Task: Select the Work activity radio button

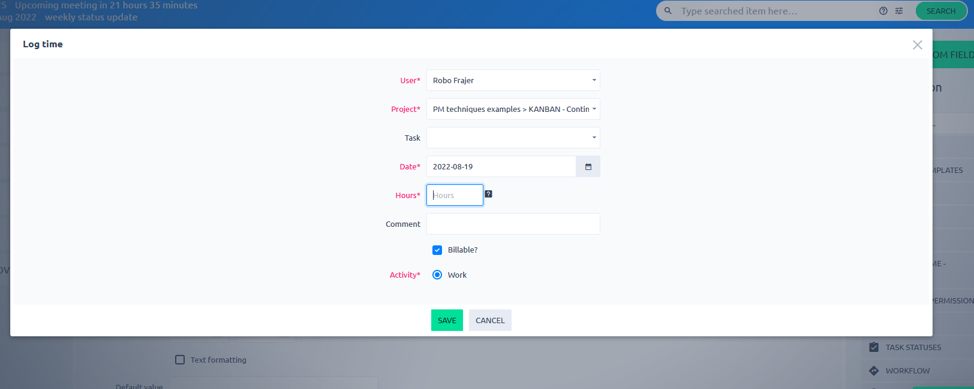Action: click(437, 275)
